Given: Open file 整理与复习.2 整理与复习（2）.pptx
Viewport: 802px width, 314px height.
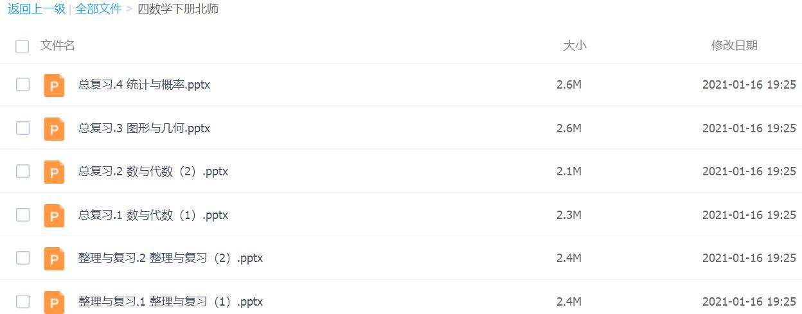Looking at the screenshot, I should 170,258.
